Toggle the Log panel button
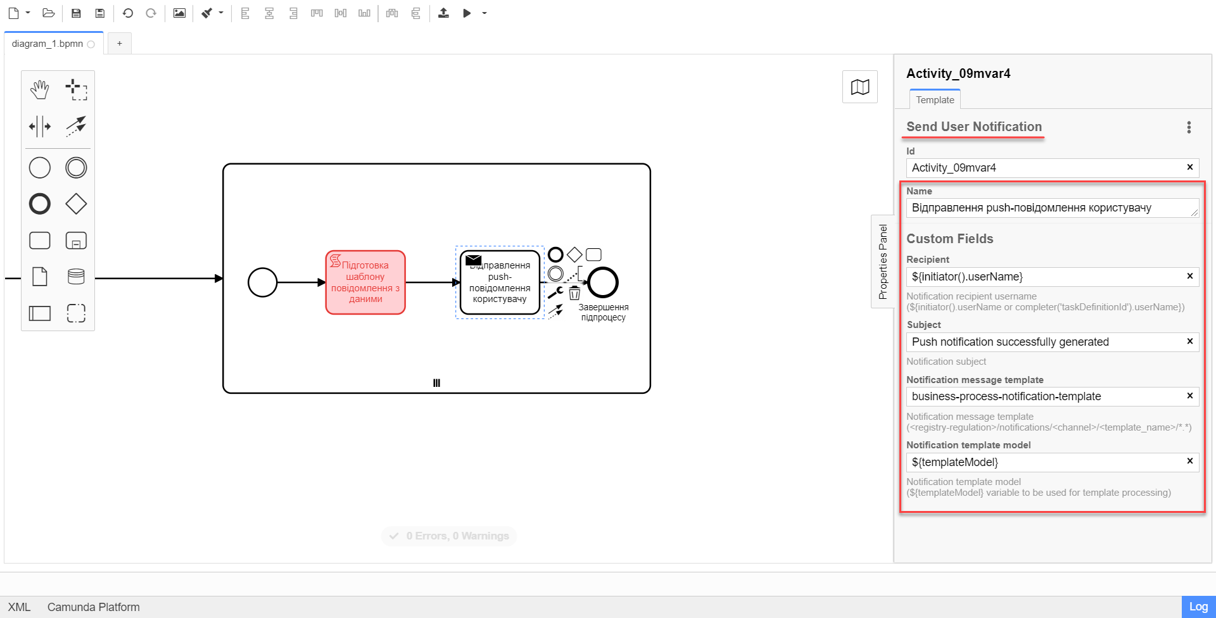Screen dimensions: 1216x618 (x=1198, y=607)
